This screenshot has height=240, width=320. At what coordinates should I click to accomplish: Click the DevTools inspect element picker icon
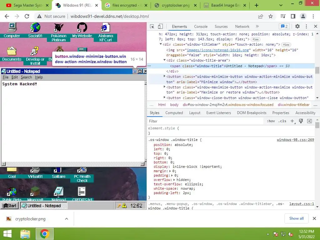pyautogui.click(x=152, y=26)
